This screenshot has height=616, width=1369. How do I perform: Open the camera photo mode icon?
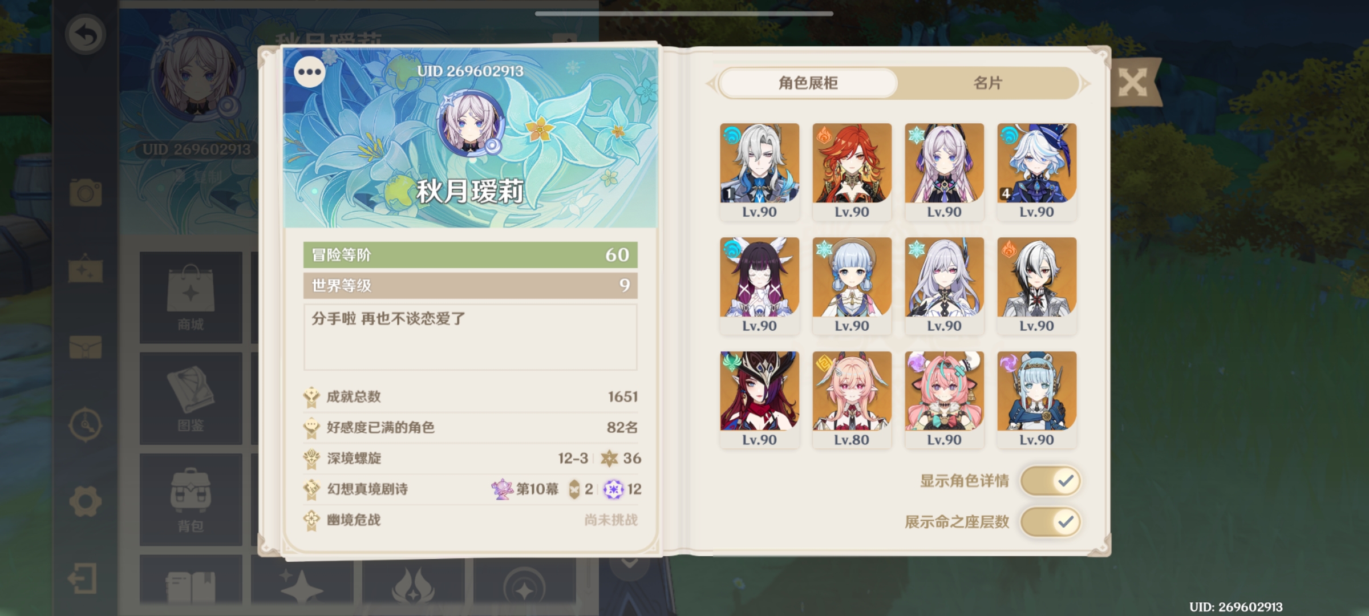pos(86,192)
